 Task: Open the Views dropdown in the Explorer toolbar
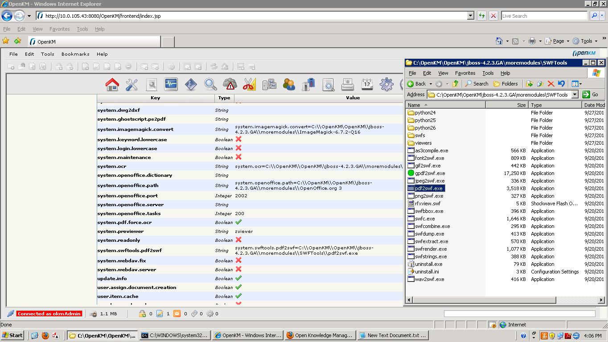(x=576, y=84)
